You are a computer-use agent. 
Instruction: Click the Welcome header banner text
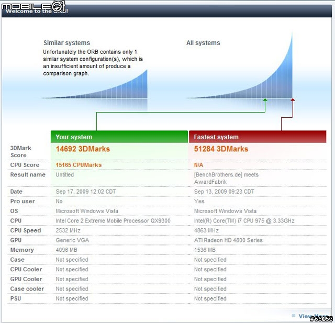pos(37,11)
